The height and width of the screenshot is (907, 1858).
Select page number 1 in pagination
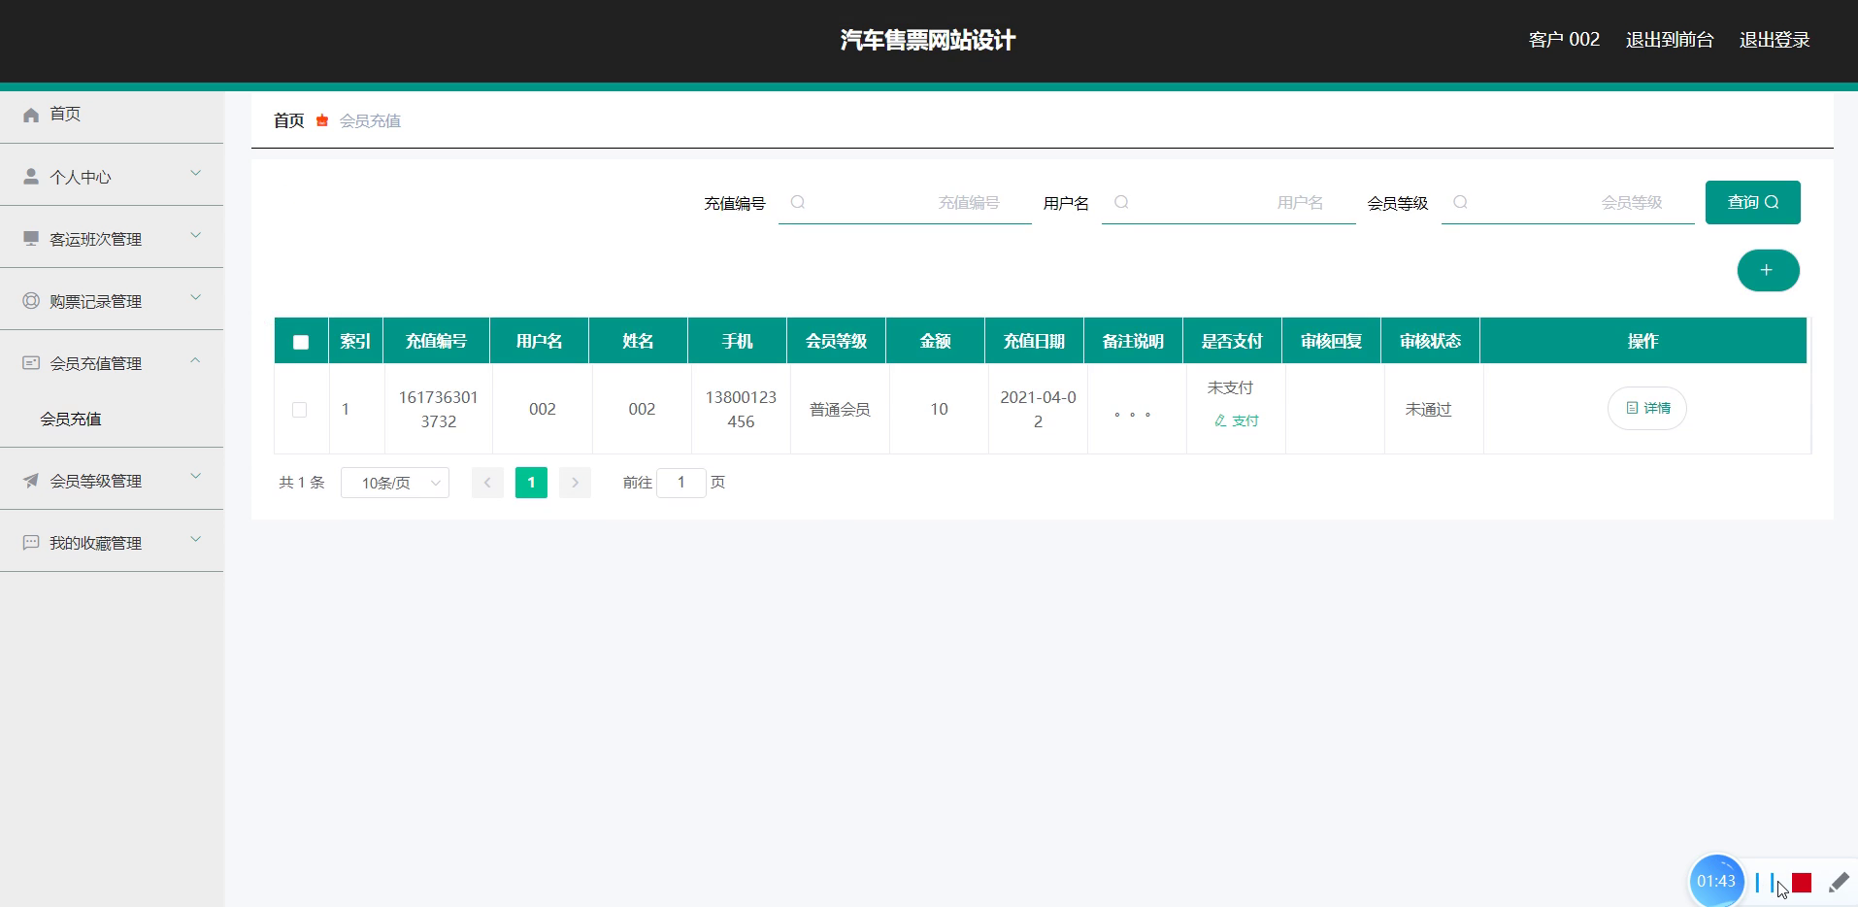pos(531,483)
